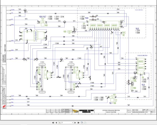The image size is (157, 125).
Task: Click the blue reference 19.8
Action: (87, 18)
